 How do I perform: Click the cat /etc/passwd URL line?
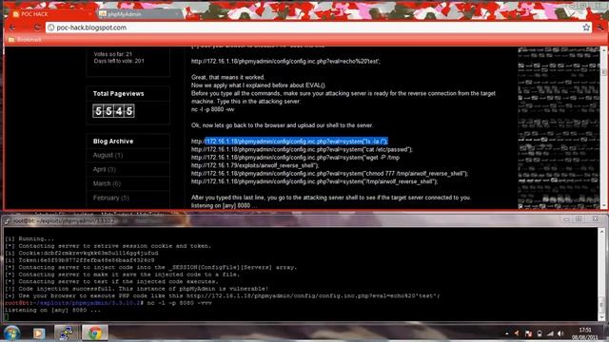click(x=302, y=149)
